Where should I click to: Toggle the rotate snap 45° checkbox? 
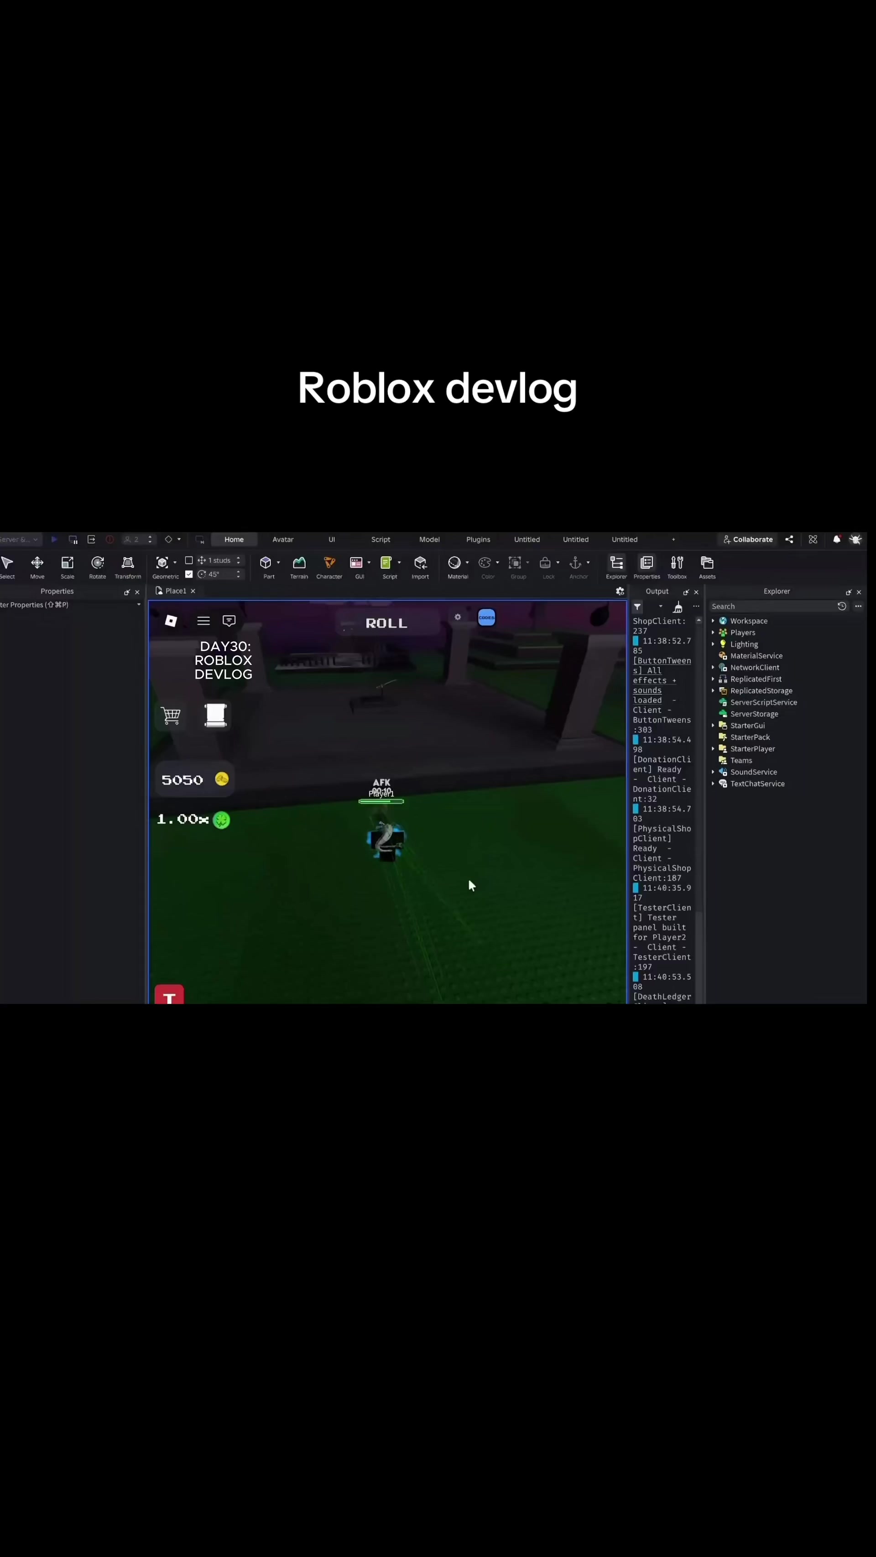tap(189, 574)
